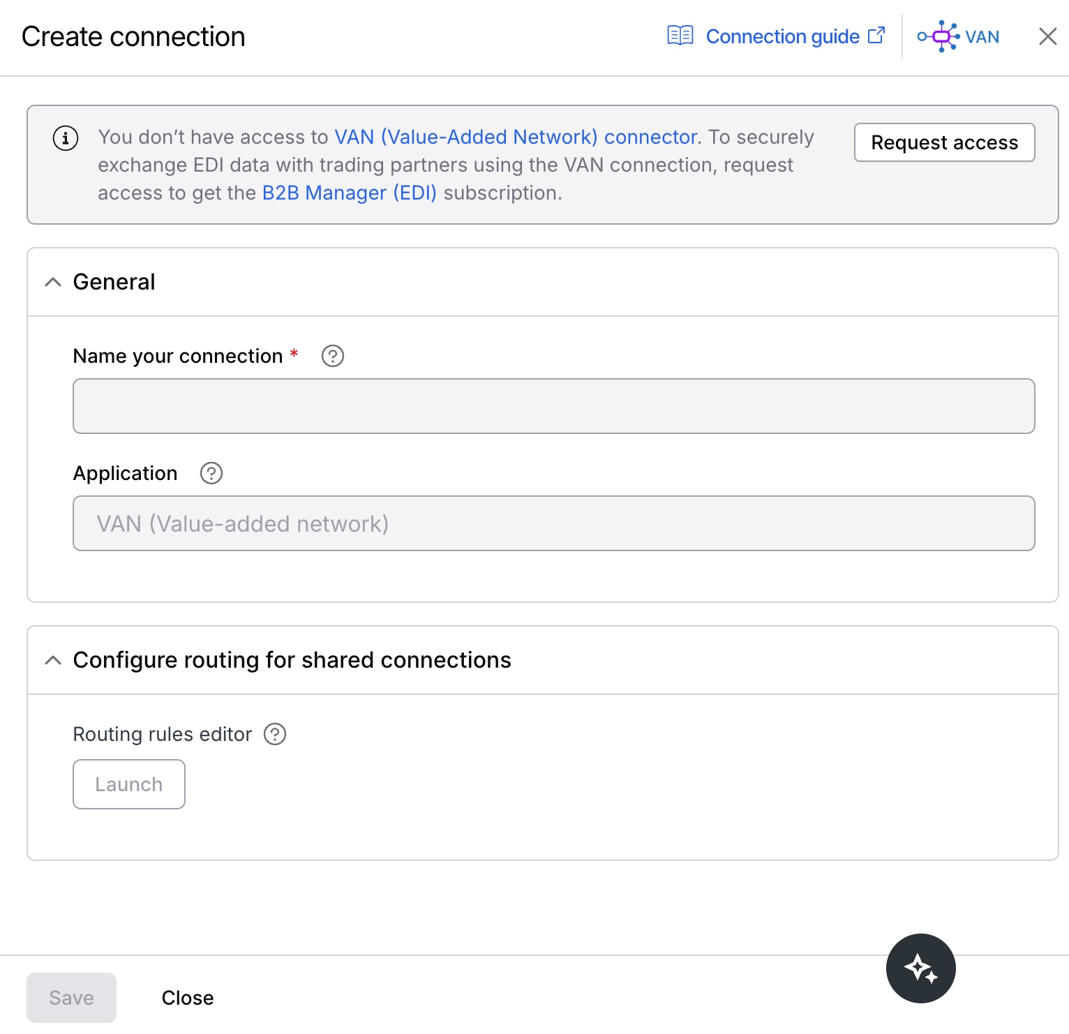The width and height of the screenshot is (1069, 1034).
Task: Click the external link icon beside Connection guide
Action: click(877, 35)
